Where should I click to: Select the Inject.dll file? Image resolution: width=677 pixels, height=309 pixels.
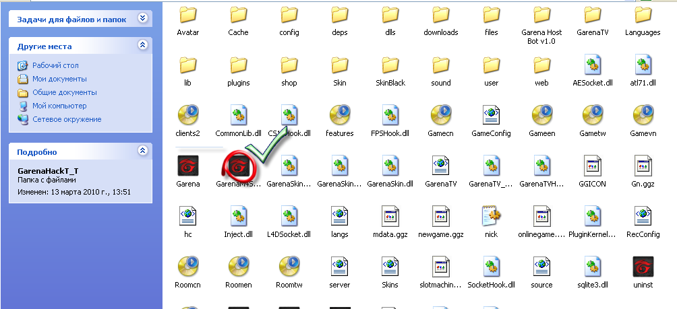(238, 216)
